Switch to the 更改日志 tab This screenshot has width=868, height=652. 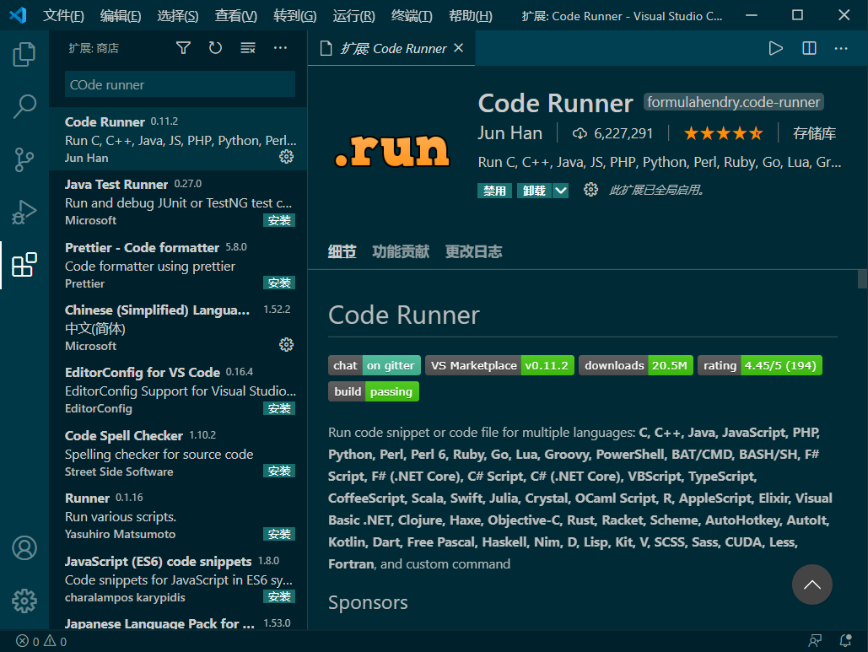(474, 252)
